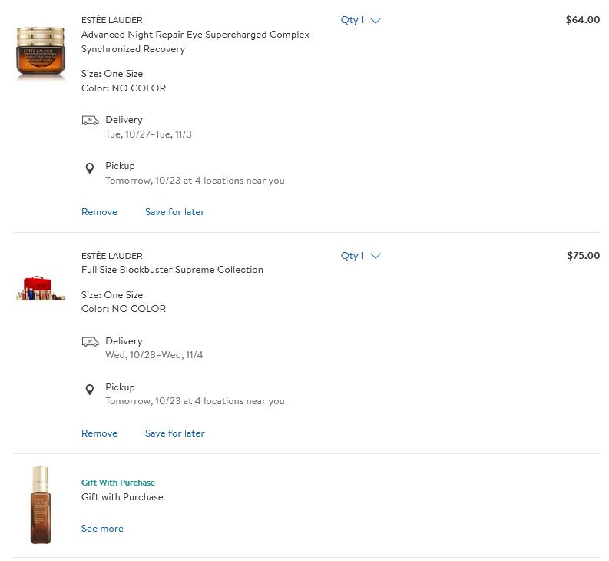This screenshot has height=561, width=609.
Task: Open the Blockbuster Supreme Collection red case image
Action: [41, 288]
